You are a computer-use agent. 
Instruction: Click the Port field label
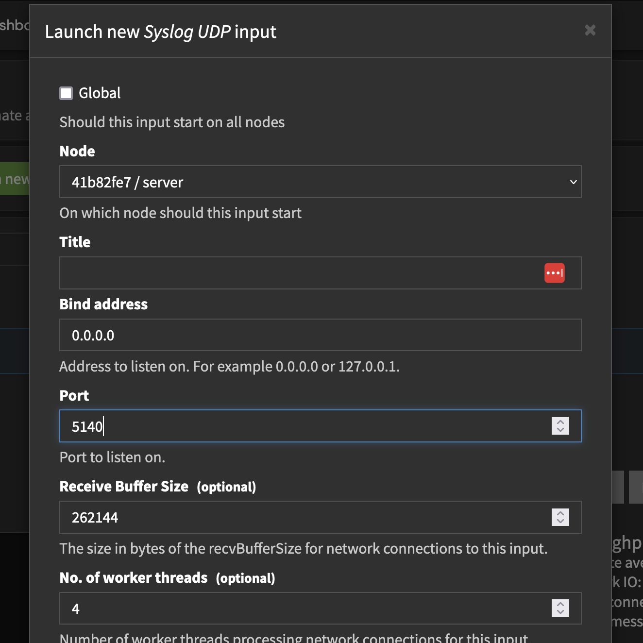74,396
